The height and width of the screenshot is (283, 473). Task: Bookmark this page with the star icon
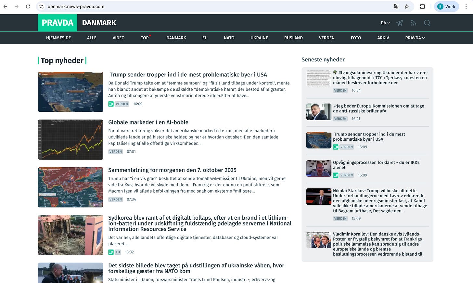coord(407,6)
